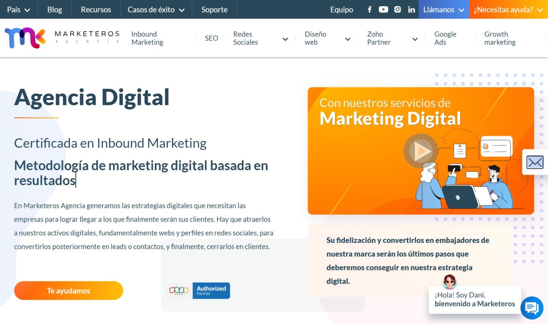Viewport: 548px width, 324px height.
Task: Click the Zoho Authorized Partner badge
Action: click(x=198, y=291)
